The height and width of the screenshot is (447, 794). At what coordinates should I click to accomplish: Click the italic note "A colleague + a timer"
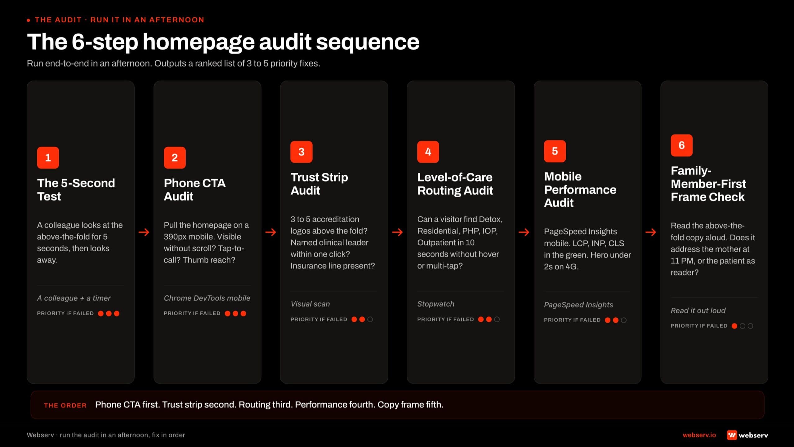[x=74, y=298]
